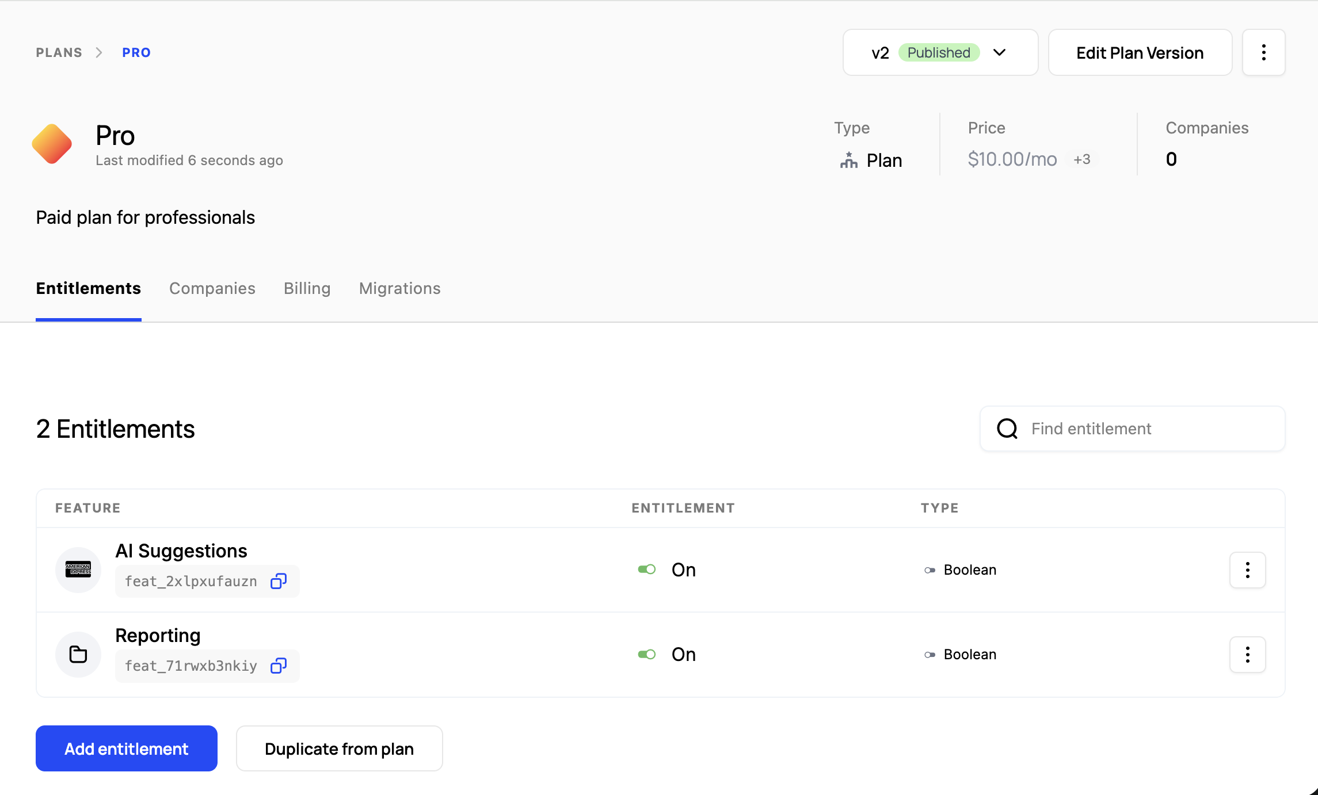Viewport: 1318px width, 795px height.
Task: Click the search magnifier icon
Action: click(x=1007, y=429)
